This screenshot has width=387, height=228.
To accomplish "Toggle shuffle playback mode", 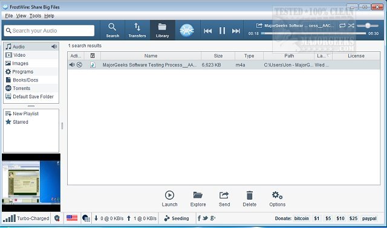I will [x=351, y=25].
